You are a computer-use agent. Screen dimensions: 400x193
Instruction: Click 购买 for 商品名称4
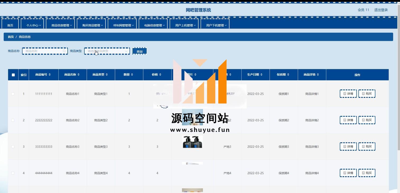(x=367, y=173)
